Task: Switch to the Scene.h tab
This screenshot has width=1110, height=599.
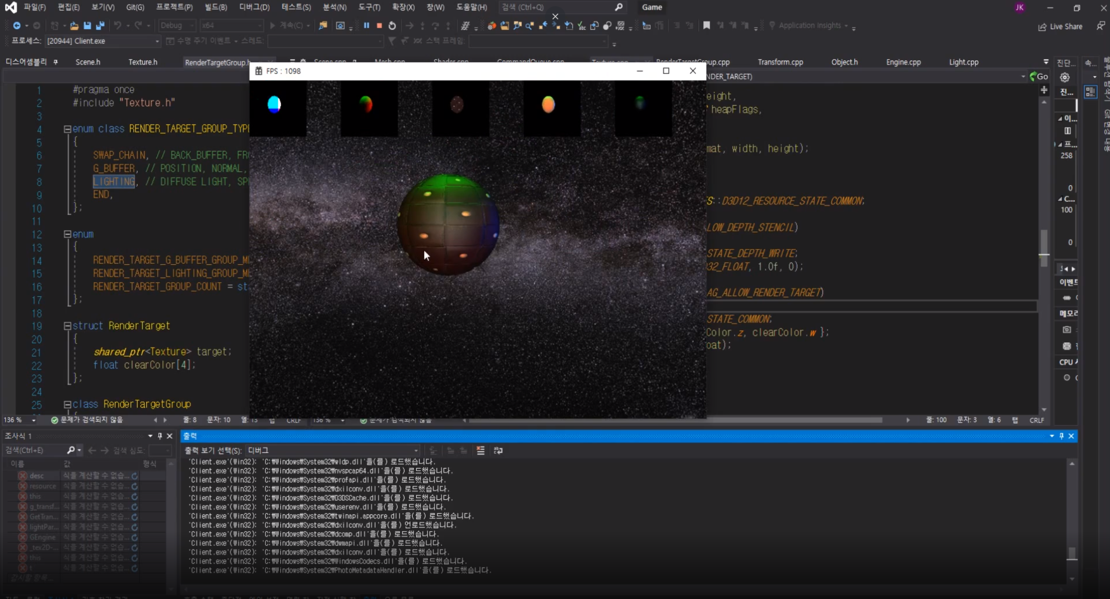Action: (x=88, y=62)
